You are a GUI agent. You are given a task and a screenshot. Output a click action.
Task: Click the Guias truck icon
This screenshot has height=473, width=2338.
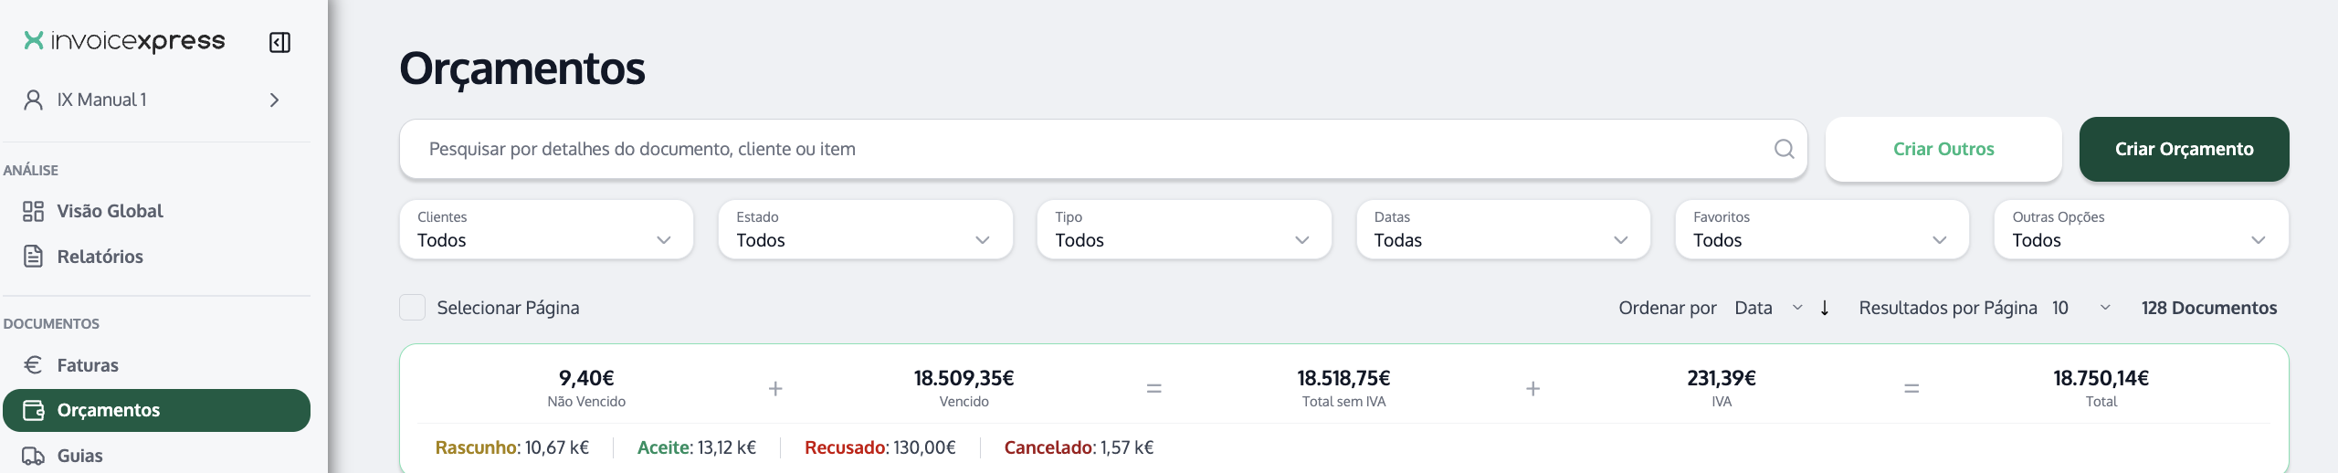tap(33, 456)
